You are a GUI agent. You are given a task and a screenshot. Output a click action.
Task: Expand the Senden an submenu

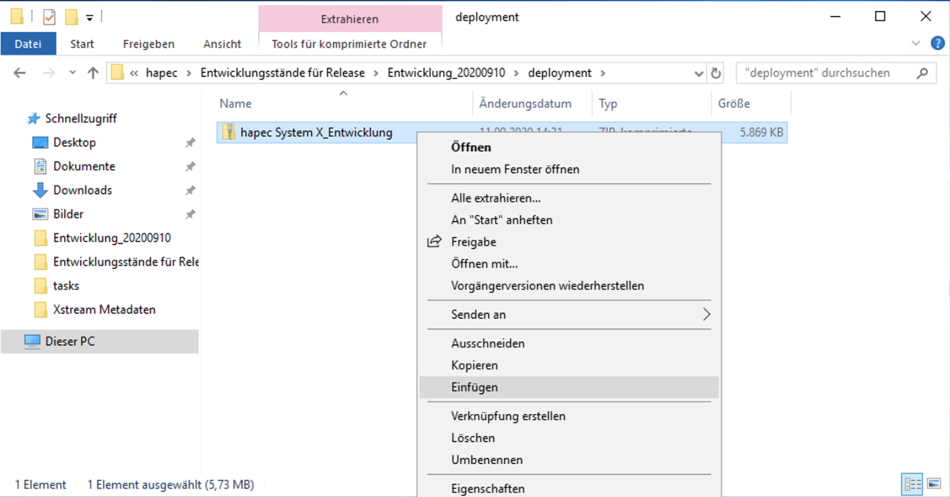[x=706, y=314]
